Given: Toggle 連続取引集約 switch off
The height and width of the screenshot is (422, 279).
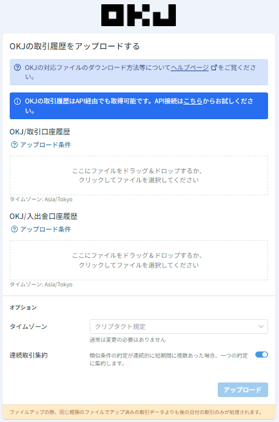Looking at the screenshot, I should 261,355.
